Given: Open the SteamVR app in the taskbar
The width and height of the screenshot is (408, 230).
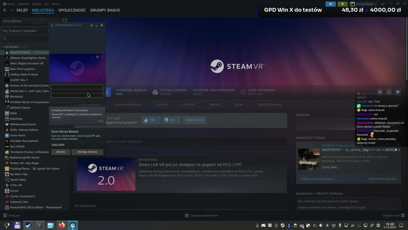Looking at the screenshot, I should coord(73,225).
